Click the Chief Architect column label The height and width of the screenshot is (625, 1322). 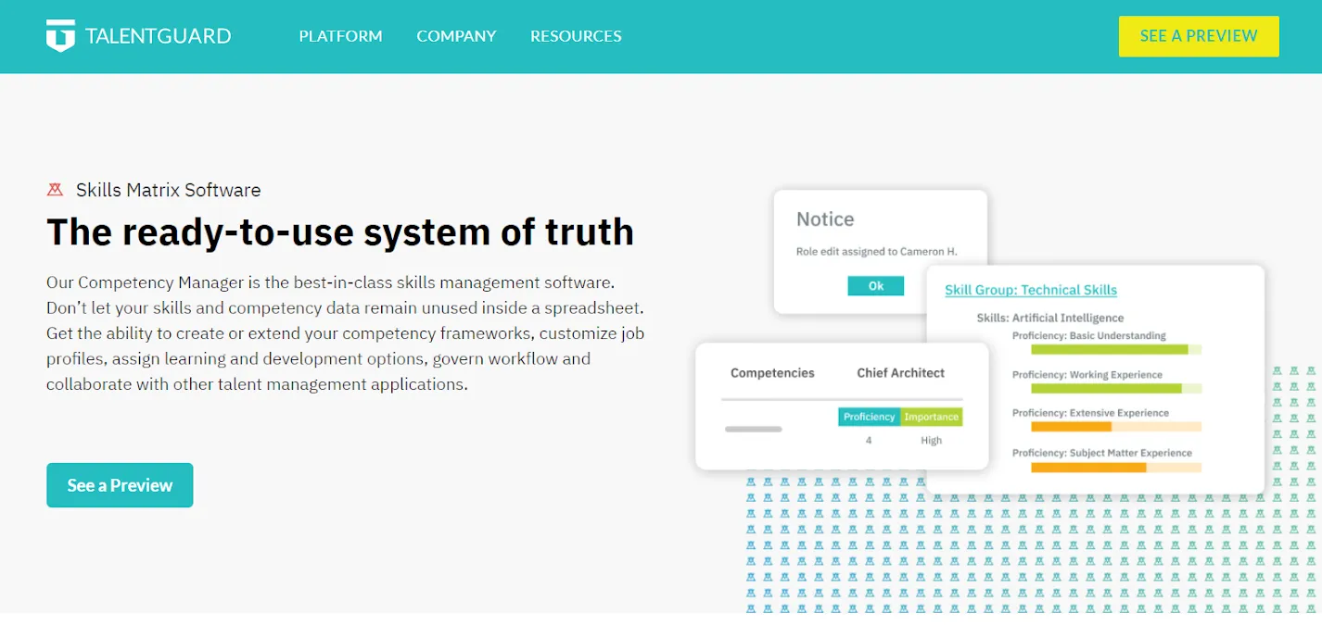[900, 373]
